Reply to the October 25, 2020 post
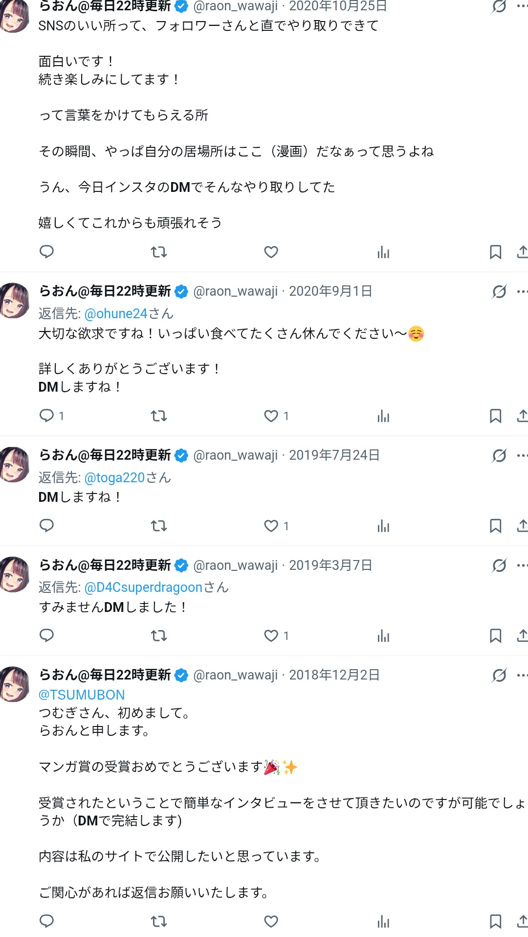The height and width of the screenshot is (937, 528). pyautogui.click(x=46, y=252)
